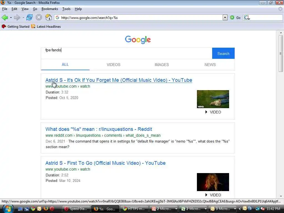Open the Tools menu
Screen dimensions: 284x213
(x=66, y=9)
